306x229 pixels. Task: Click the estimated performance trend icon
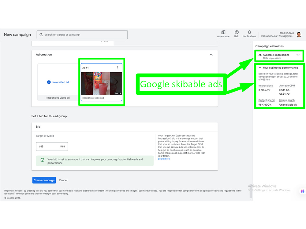[260, 67]
